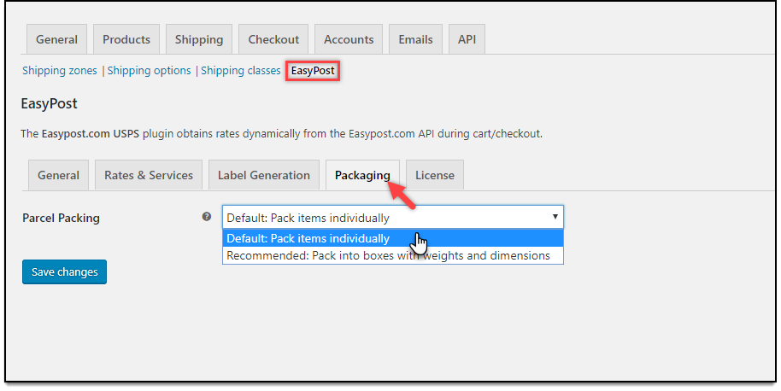This screenshot has width=781, height=391.
Task: Choose Recommended: Pack into boxes option
Action: point(393,255)
